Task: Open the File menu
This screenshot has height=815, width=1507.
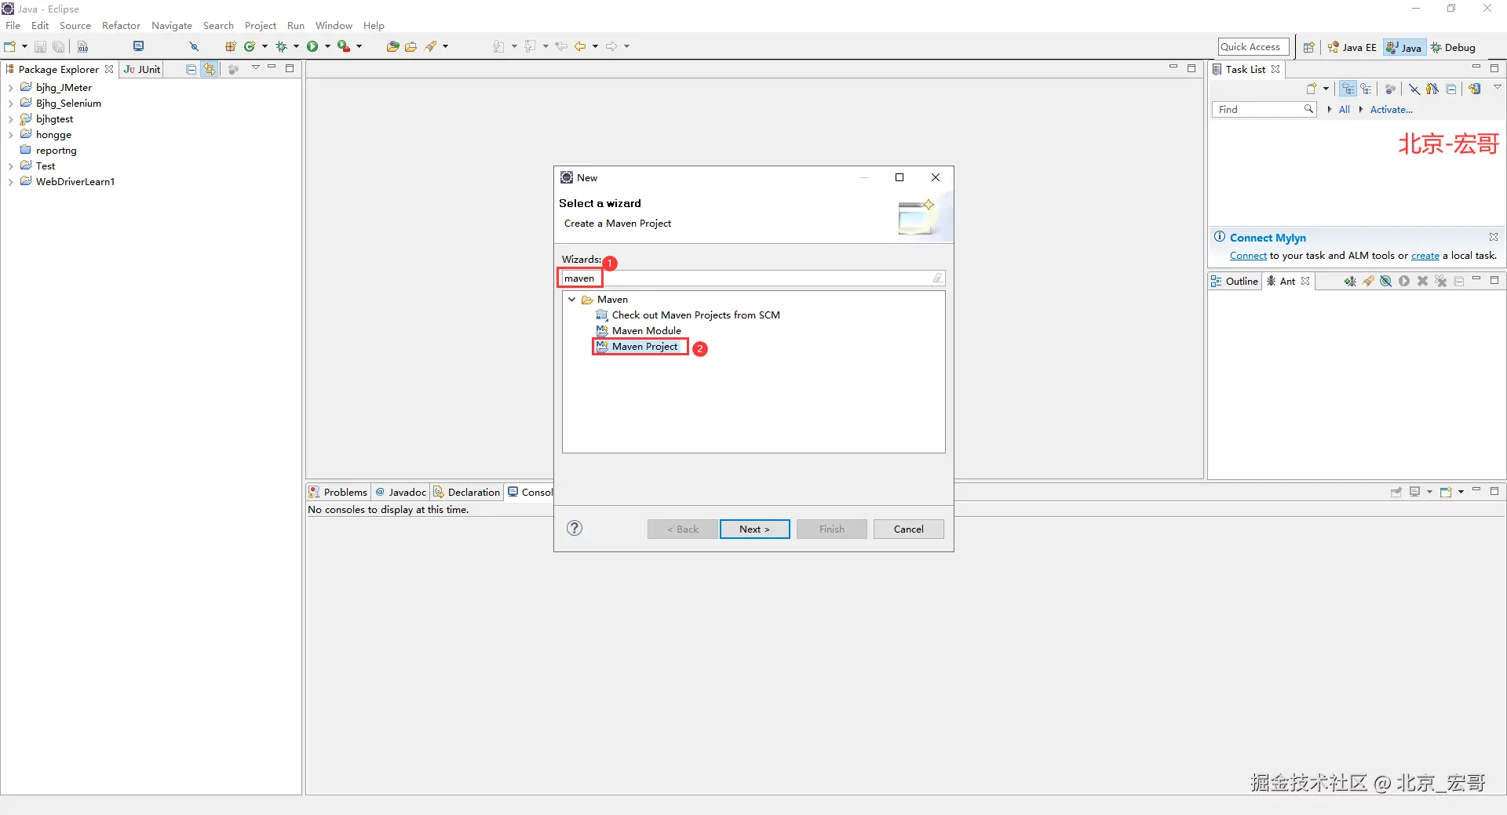Action: point(13,25)
